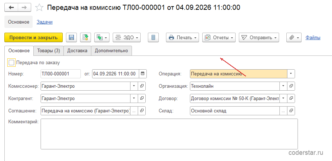
Task: Click the Склад ellipsis select button
Action: [283, 111]
